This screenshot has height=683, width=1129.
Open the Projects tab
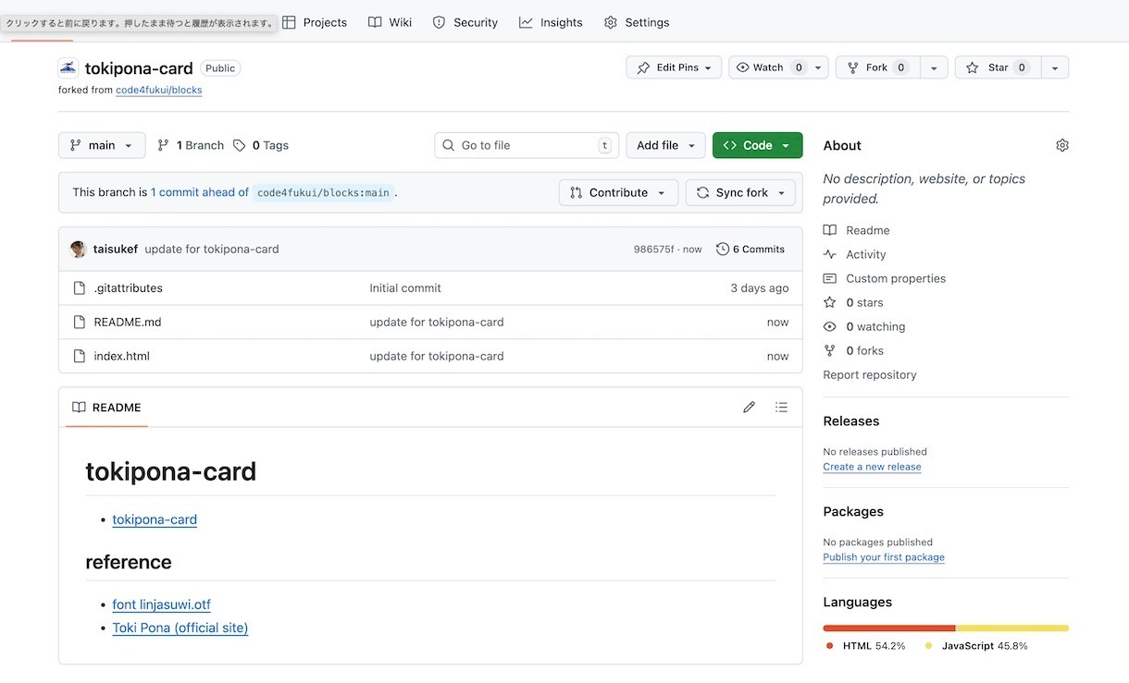tap(315, 22)
